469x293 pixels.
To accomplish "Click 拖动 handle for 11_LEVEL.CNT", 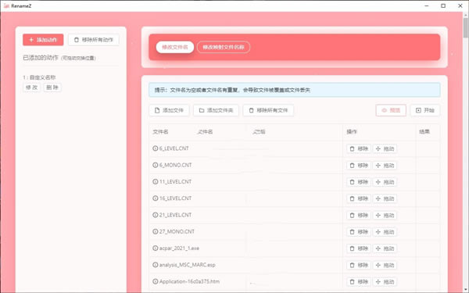I will [x=385, y=182].
